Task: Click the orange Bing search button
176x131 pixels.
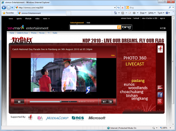Action: click(119, 27)
